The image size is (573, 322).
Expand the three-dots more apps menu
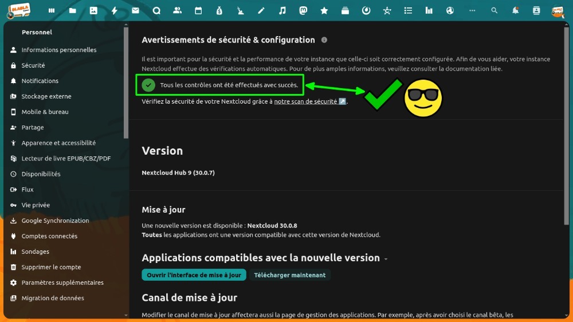tap(472, 10)
